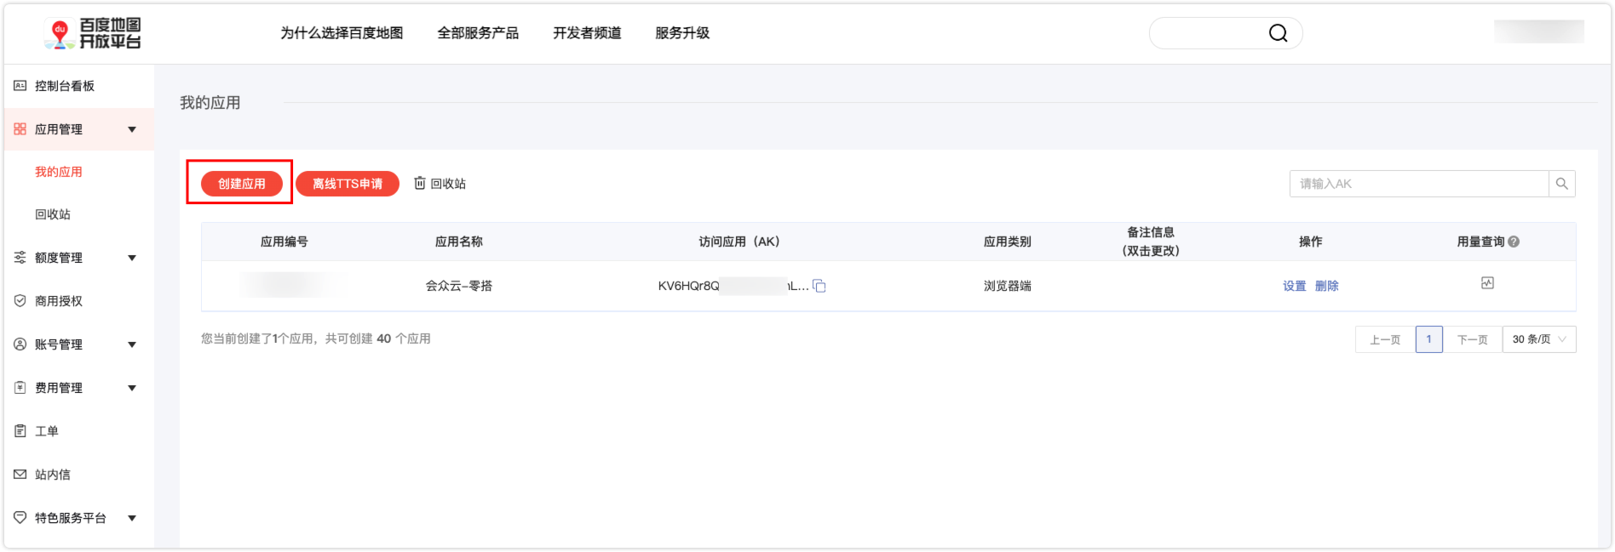Expand the 账号管理 menu arrow
The width and height of the screenshot is (1615, 552).
pyautogui.click(x=132, y=344)
